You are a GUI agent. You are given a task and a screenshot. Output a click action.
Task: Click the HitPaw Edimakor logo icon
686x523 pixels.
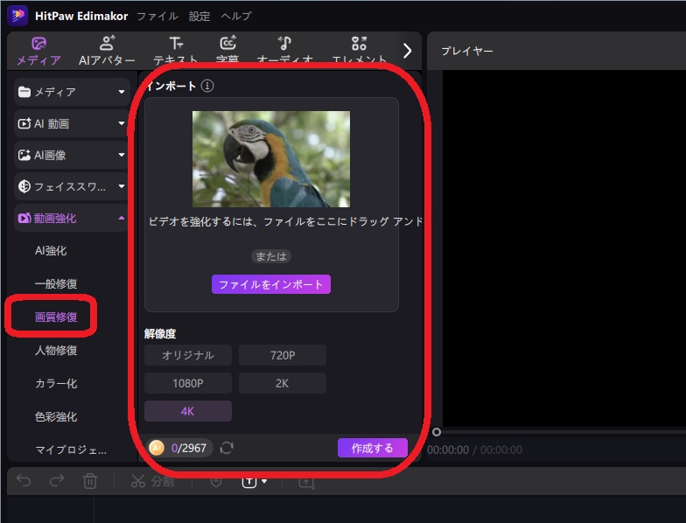(x=17, y=16)
